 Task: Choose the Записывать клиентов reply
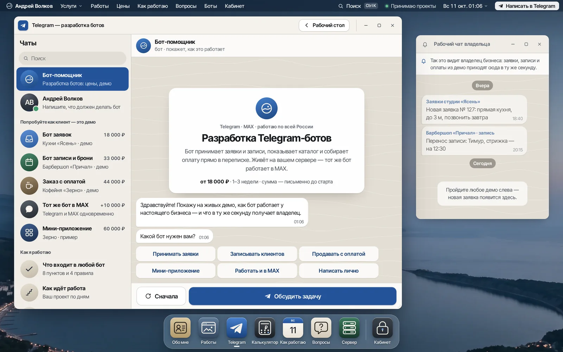click(257, 254)
